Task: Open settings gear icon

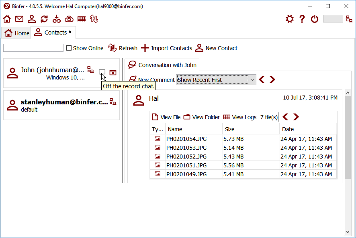Action: click(x=290, y=19)
